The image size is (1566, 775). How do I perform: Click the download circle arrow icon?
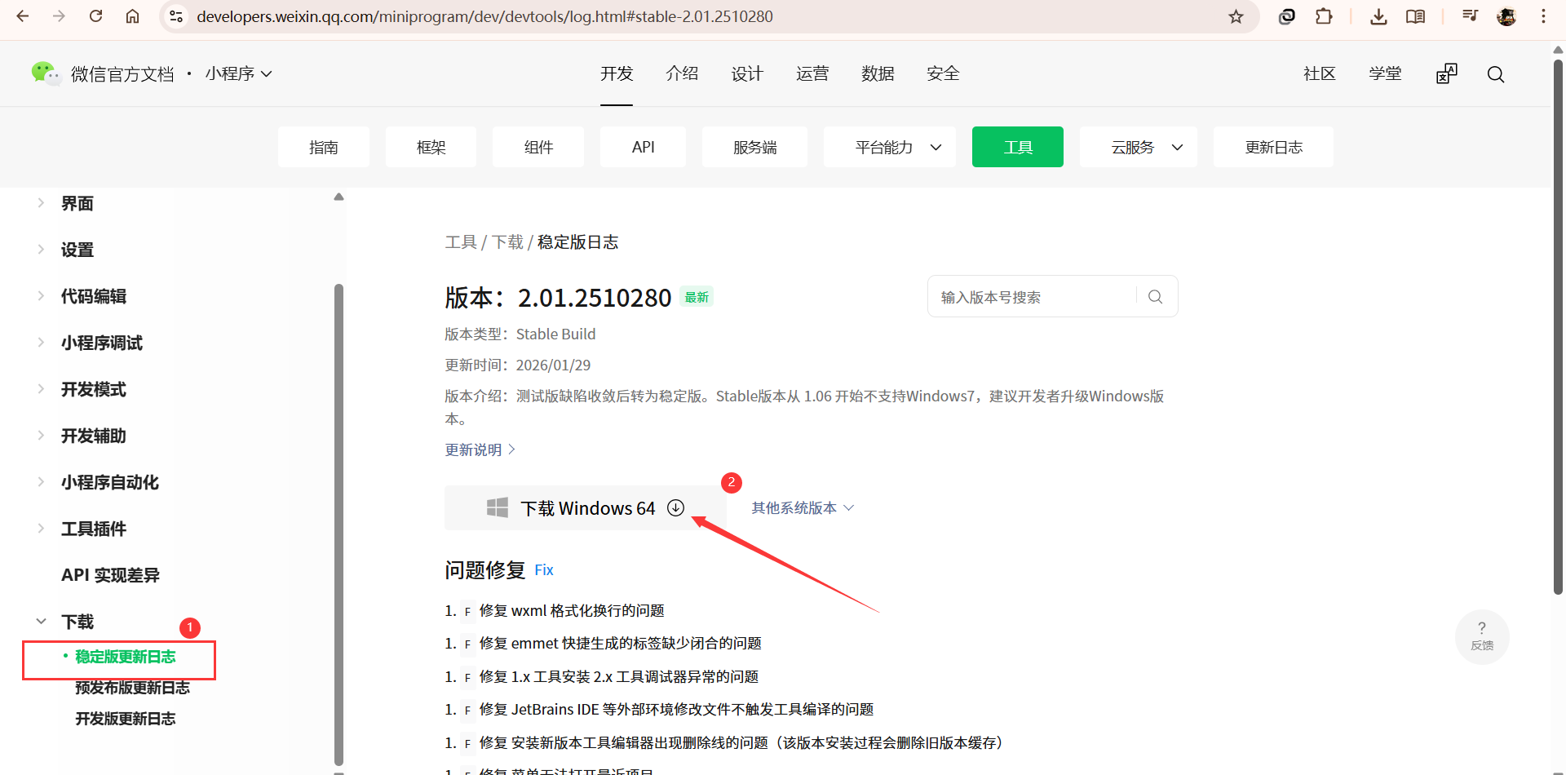point(675,507)
